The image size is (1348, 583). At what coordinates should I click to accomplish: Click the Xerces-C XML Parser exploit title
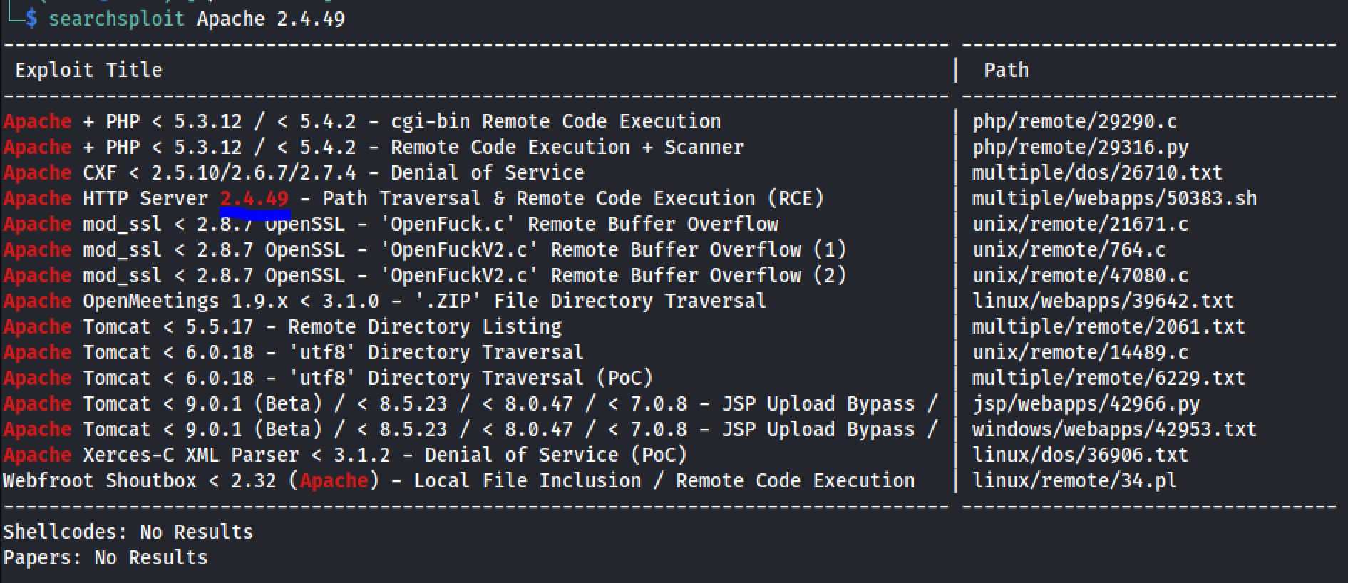coord(384,455)
